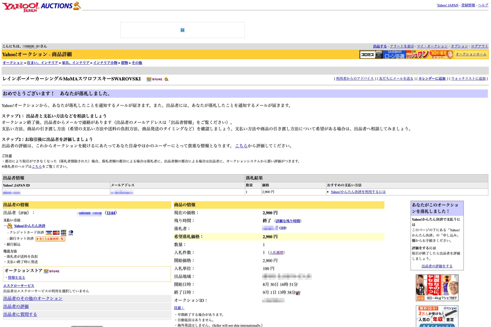Click the 使える金融機関一覧 button
This screenshot has height=327, width=491.
click(x=50, y=239)
